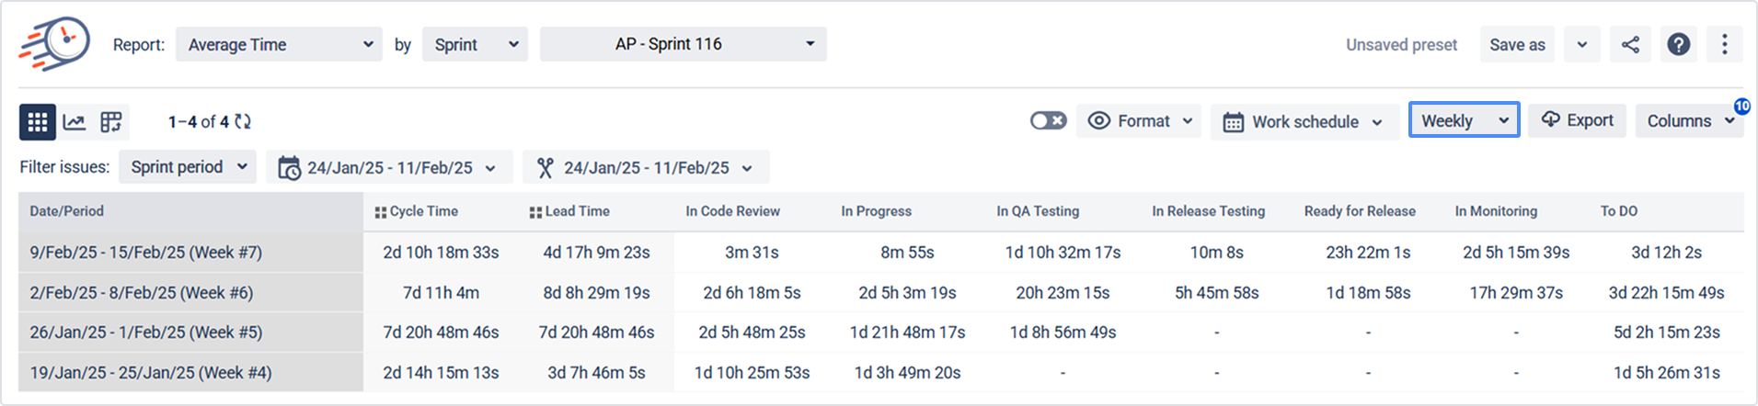Open the Work schedule menu
This screenshot has height=406, width=1758.
pos(1305,121)
